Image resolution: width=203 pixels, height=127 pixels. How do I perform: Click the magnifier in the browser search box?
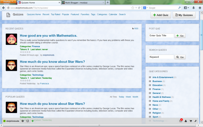(179, 8)
